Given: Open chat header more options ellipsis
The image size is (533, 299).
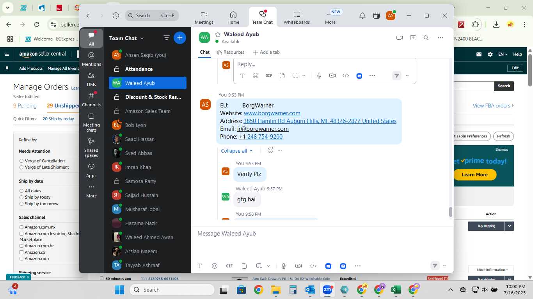Looking at the screenshot, I should point(441,38).
